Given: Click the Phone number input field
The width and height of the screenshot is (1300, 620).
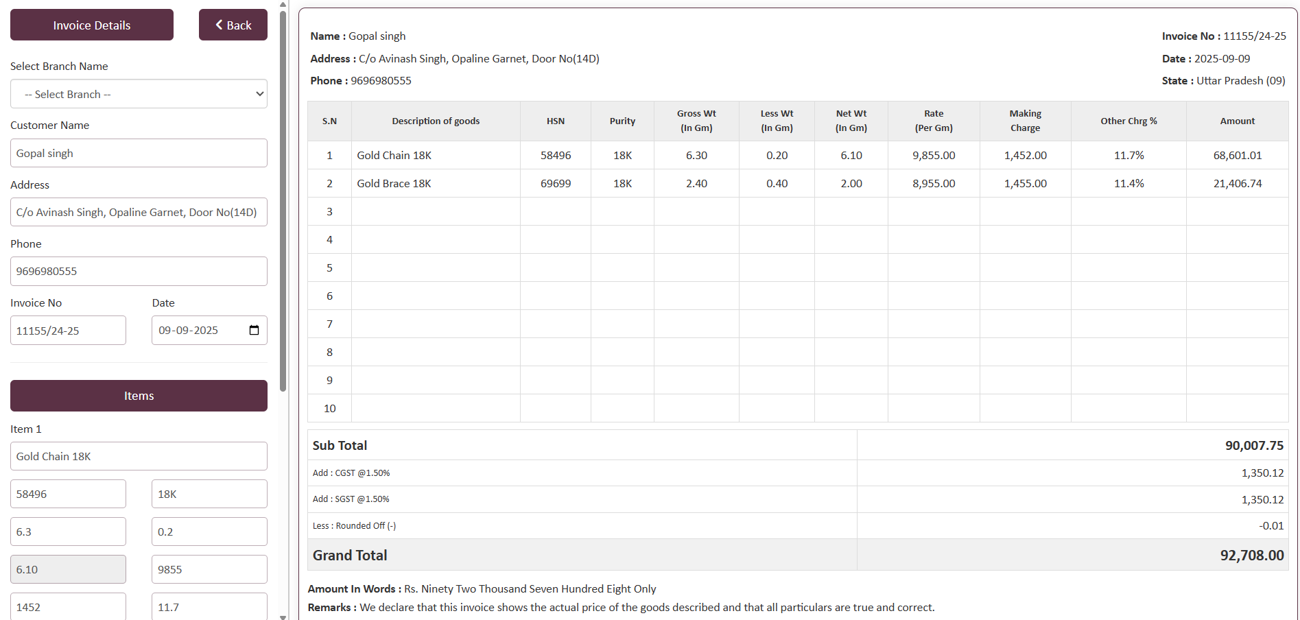Looking at the screenshot, I should tap(139, 272).
